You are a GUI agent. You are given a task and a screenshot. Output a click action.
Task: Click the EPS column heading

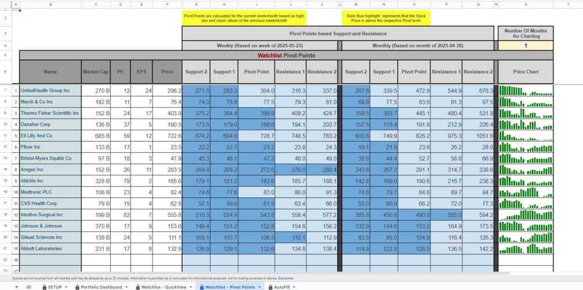pos(142,72)
